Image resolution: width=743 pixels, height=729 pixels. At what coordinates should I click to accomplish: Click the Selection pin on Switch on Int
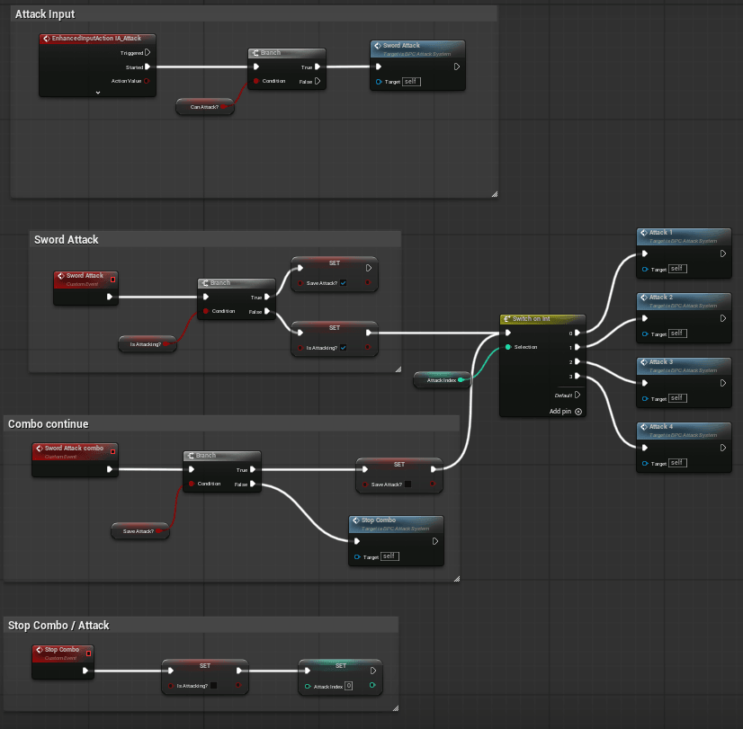click(508, 347)
